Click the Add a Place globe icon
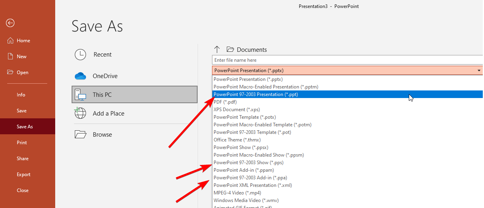The image size is (484, 208). (x=80, y=114)
